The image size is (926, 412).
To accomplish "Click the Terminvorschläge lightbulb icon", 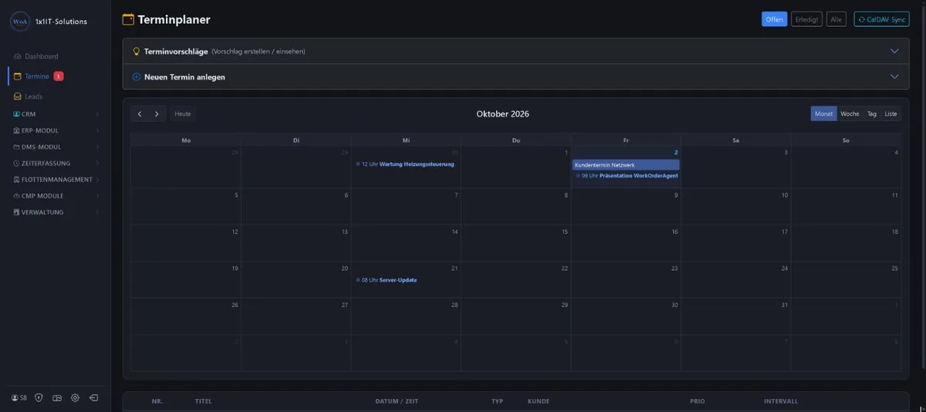I will pos(137,52).
